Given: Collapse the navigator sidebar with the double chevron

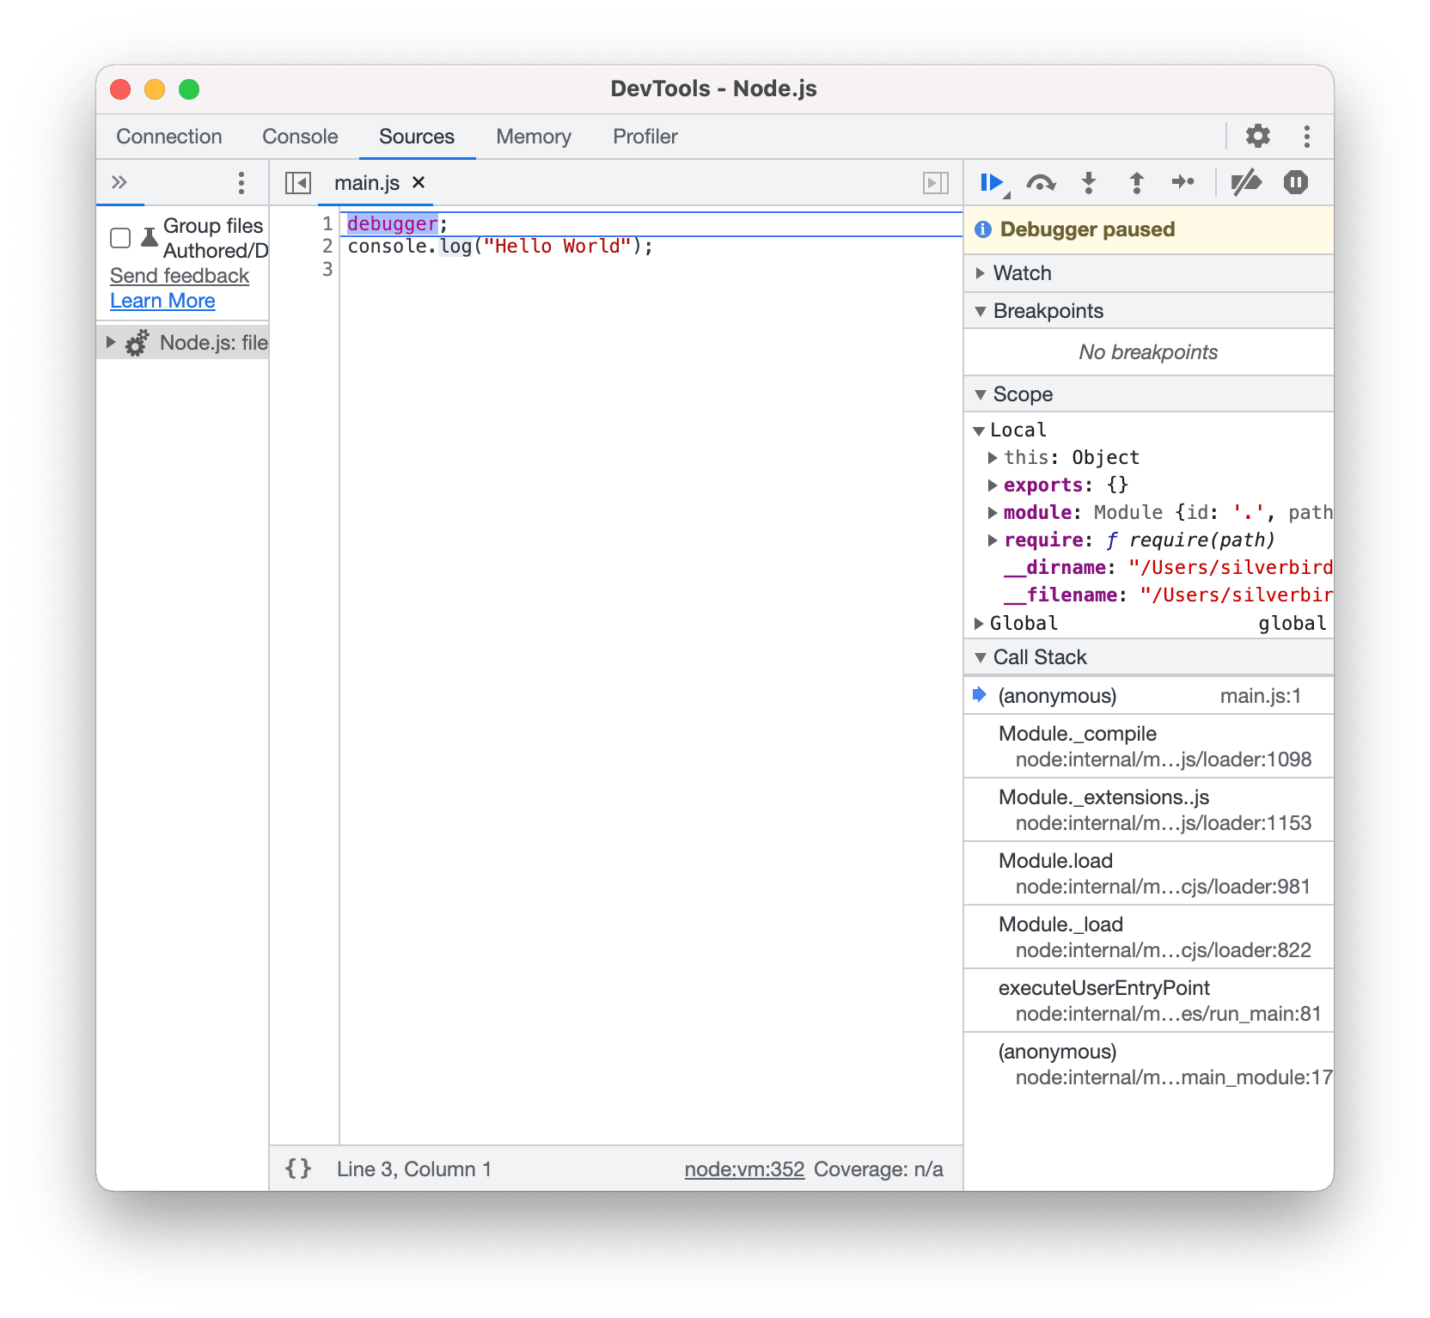Looking at the screenshot, I should [120, 182].
